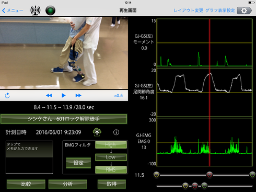Show the measurement info icon
The height and width of the screenshot is (192, 256).
pos(116,132)
